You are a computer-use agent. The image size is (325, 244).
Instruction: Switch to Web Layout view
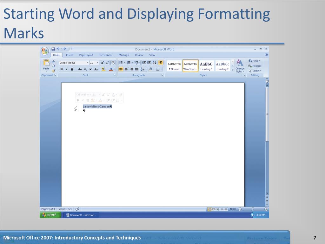pos(218,209)
